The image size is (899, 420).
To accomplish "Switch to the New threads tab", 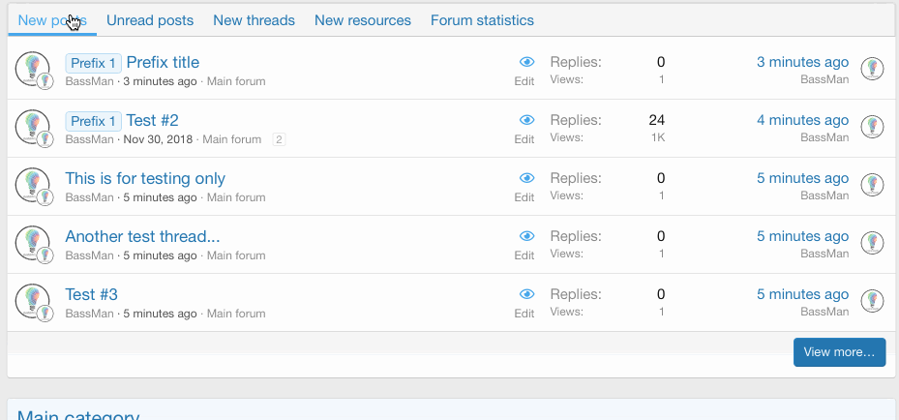I will 254,20.
